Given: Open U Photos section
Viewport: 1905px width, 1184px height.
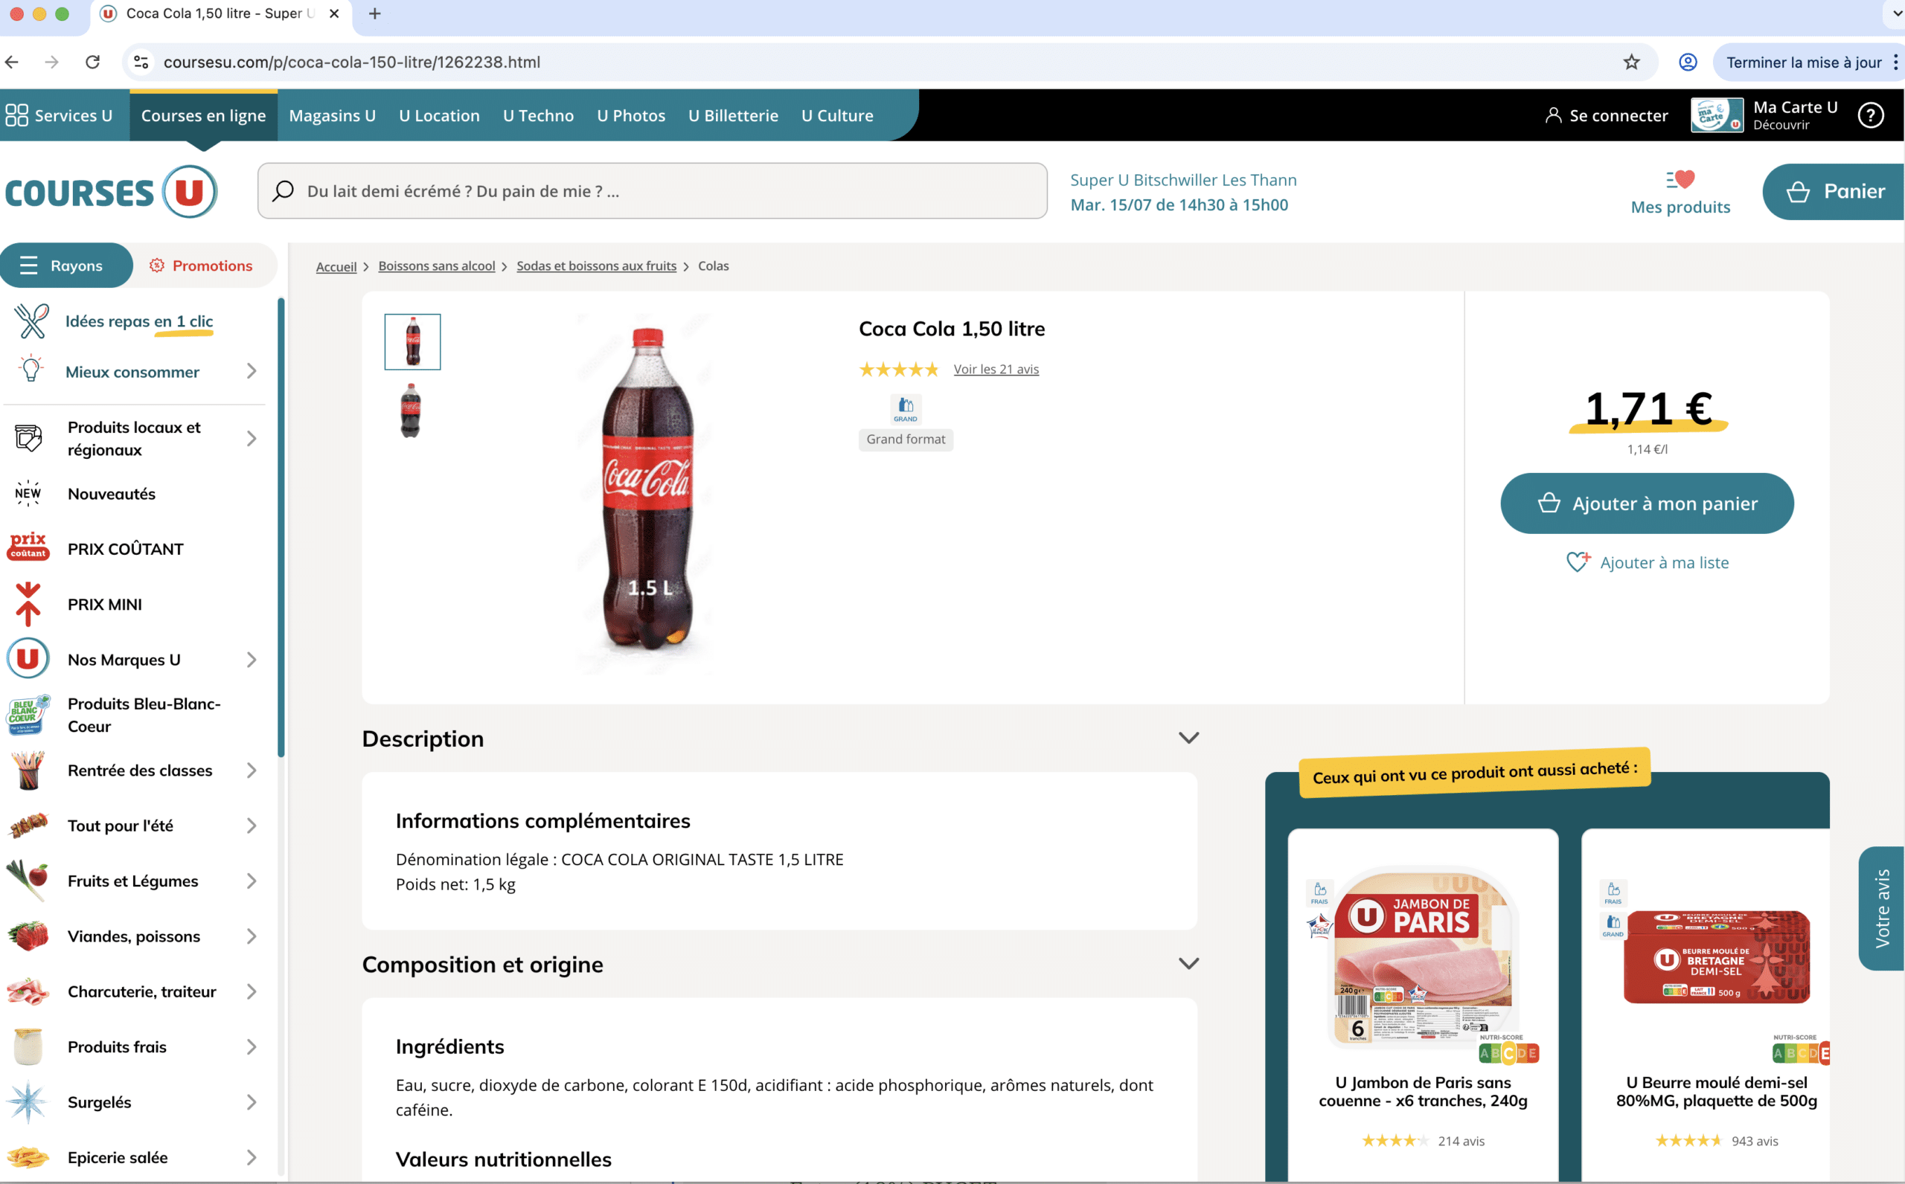Looking at the screenshot, I should tap(631, 115).
